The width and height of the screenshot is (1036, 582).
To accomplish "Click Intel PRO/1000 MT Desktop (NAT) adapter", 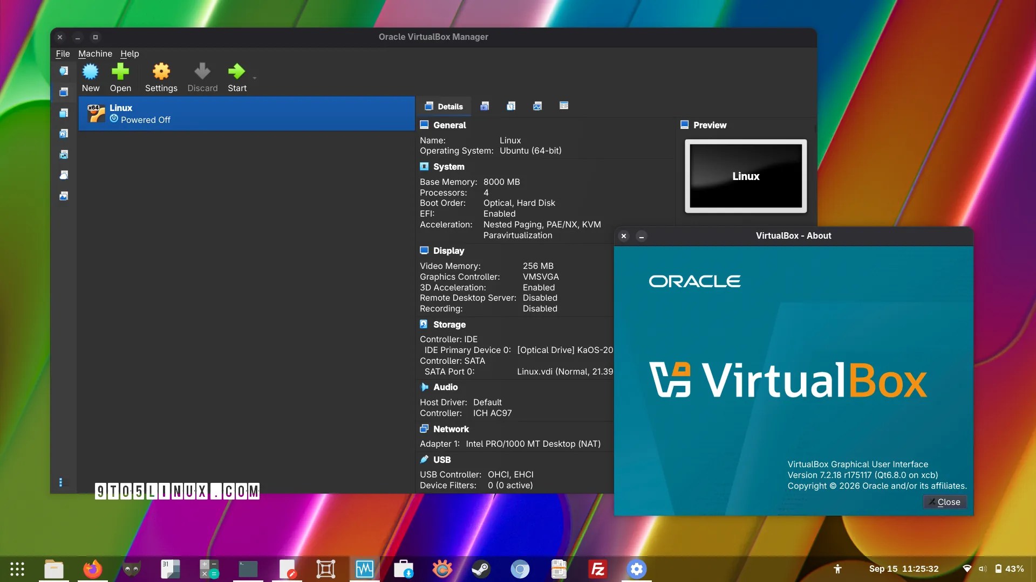I will (533, 444).
